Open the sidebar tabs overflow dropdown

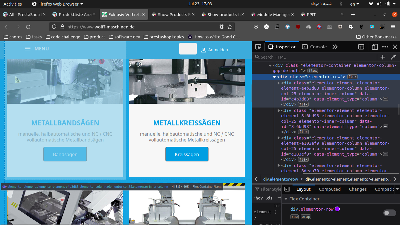(397, 189)
